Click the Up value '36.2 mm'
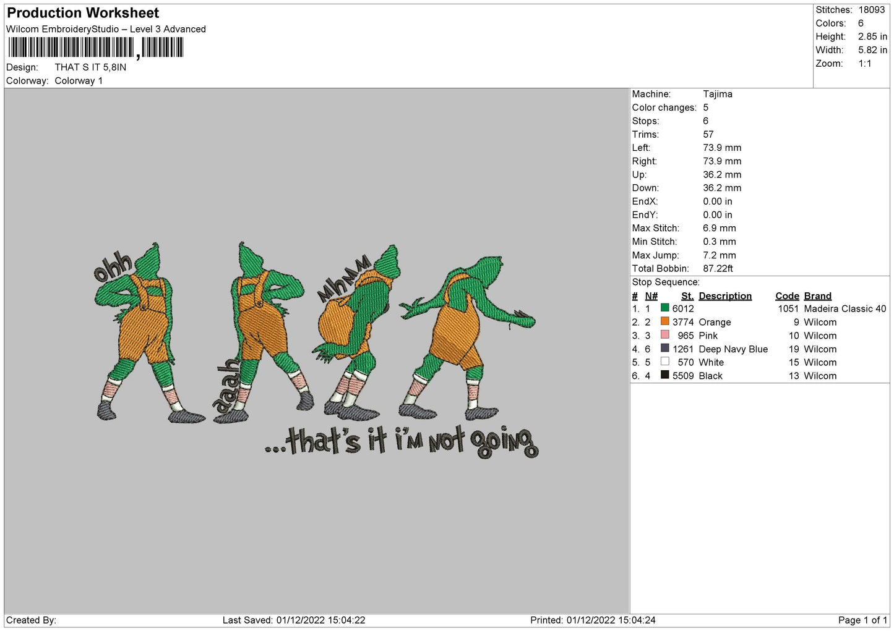894x631 pixels. coord(722,174)
